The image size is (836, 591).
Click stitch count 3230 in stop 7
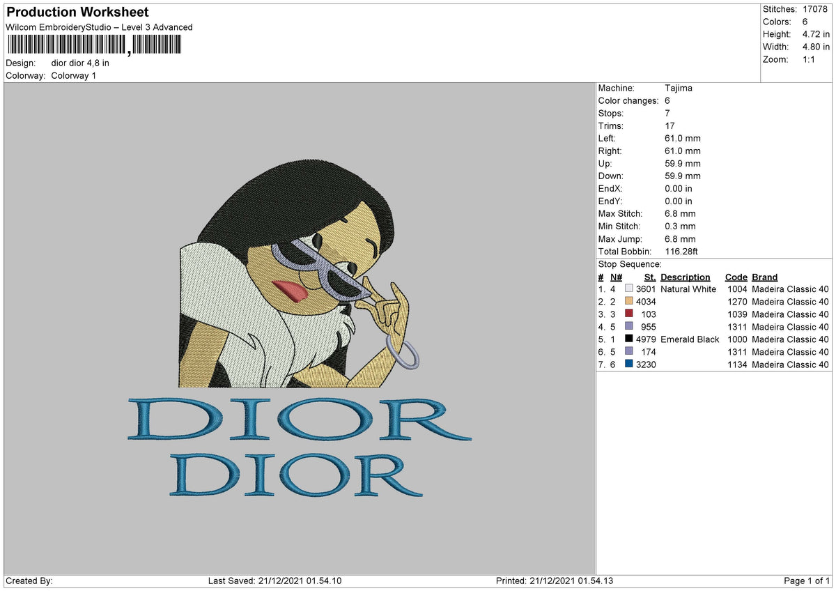[647, 364]
